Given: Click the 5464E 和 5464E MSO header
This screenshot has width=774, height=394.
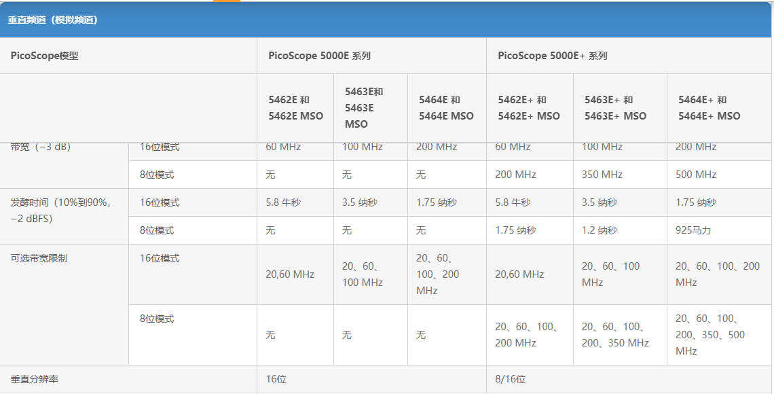Looking at the screenshot, I should pyautogui.click(x=446, y=107).
